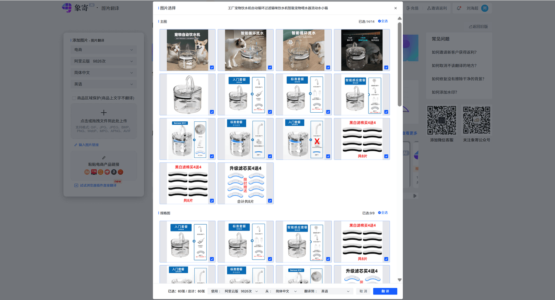Click the user avatar icon at top right

point(485,8)
